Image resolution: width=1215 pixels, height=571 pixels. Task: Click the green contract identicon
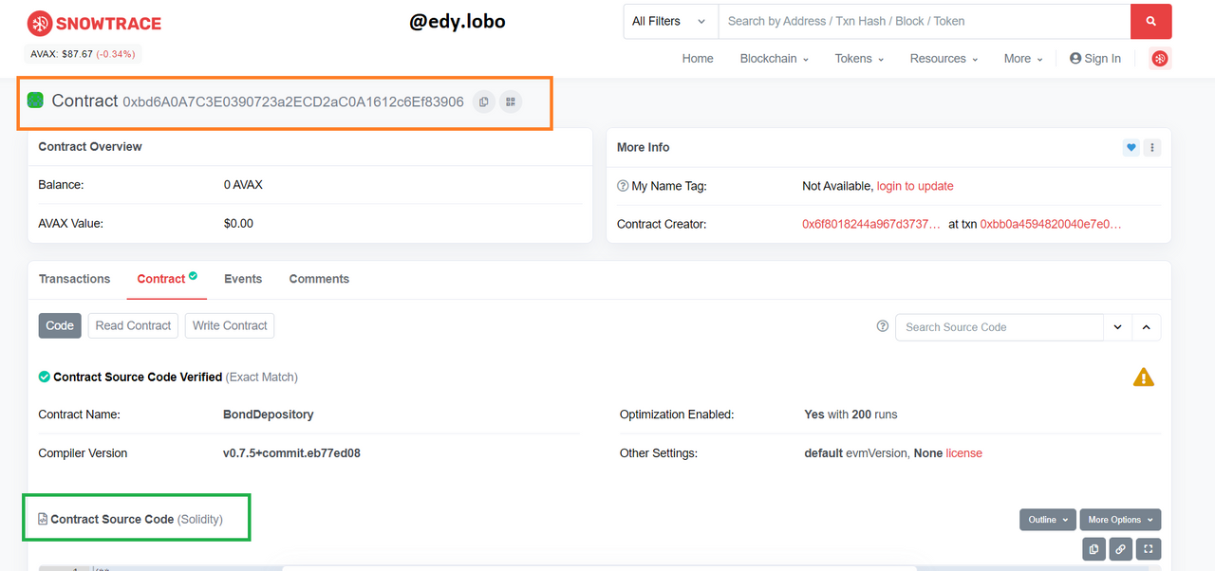[x=35, y=100]
